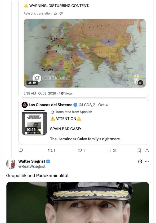Open the @RealWsiegrist handle link
This screenshot has height=223, width=156.
32,166
